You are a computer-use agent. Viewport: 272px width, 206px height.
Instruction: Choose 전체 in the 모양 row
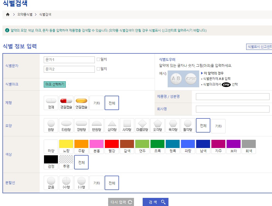203,125
